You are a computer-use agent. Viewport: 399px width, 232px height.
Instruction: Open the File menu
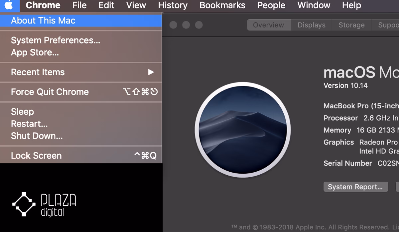(79, 5)
